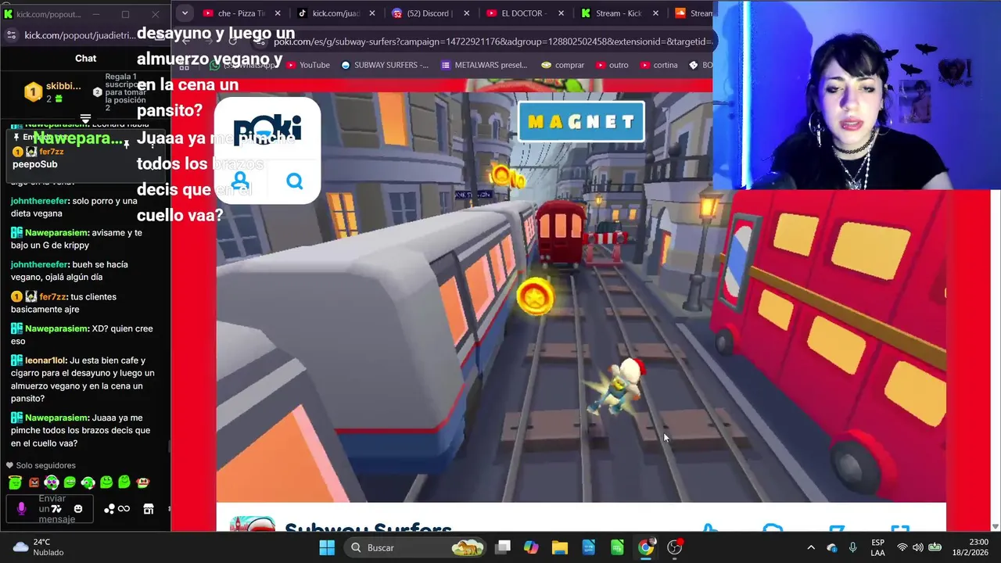Open the Poki user profile icon

(x=240, y=181)
